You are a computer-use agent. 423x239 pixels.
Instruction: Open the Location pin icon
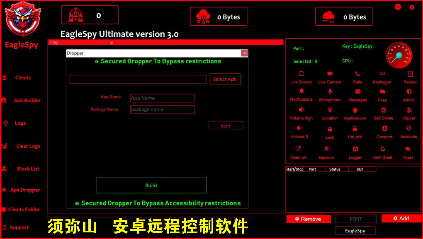pyautogui.click(x=330, y=110)
